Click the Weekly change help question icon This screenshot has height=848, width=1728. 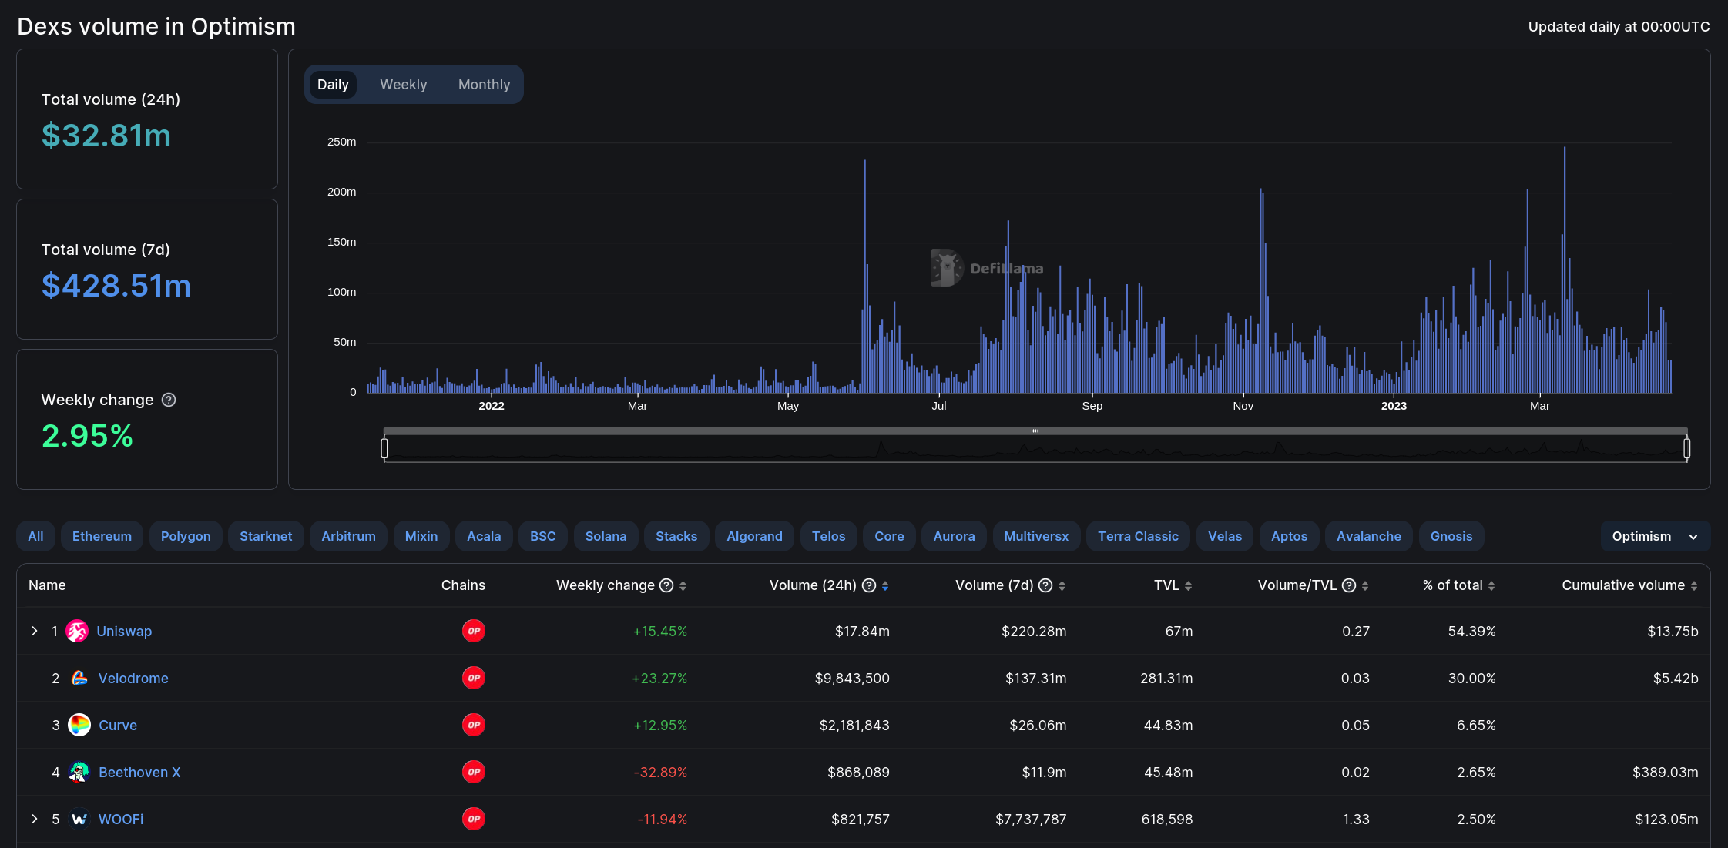[169, 400]
